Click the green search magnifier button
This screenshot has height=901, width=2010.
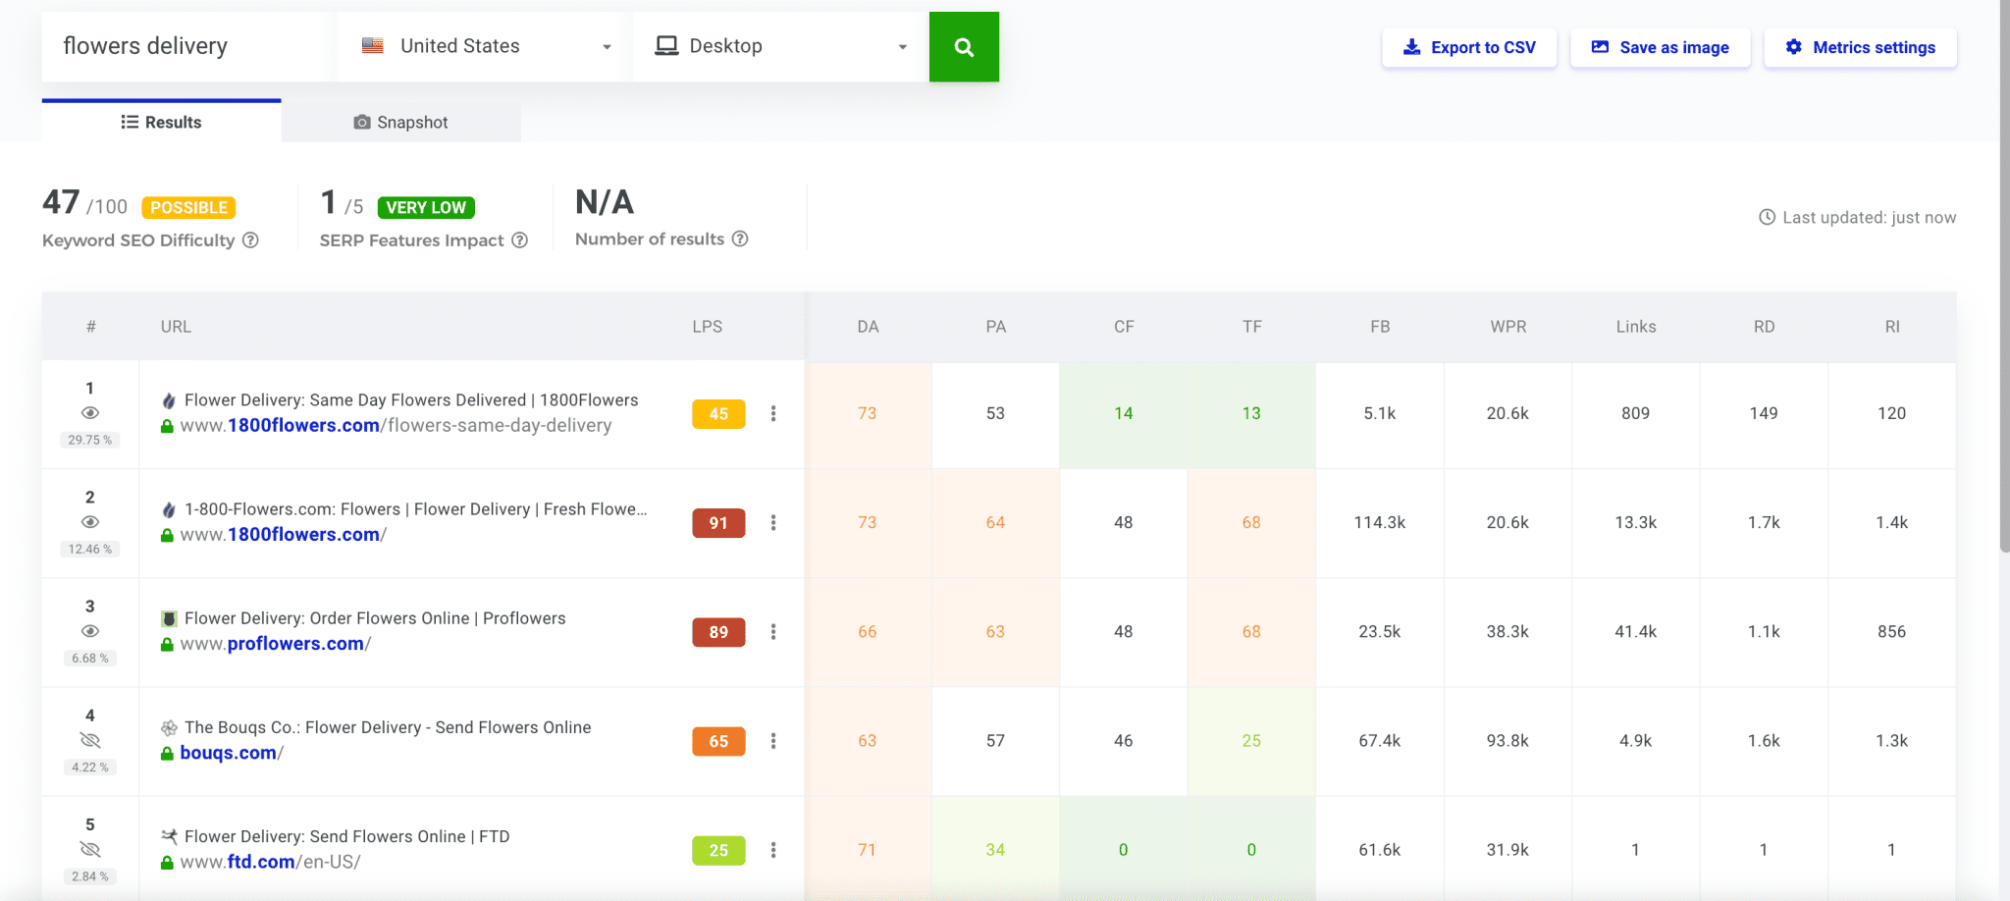963,47
